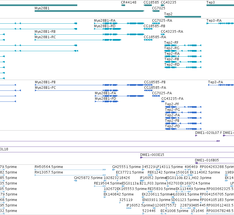Click EST EK140842.5prime label
Image resolution: width=234 pixels, height=215 pixels.
pos(119,194)
